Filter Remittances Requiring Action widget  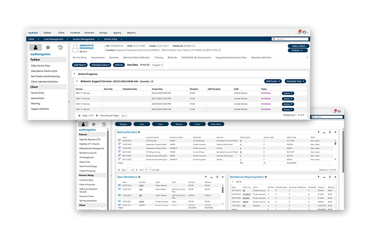click(x=319, y=177)
